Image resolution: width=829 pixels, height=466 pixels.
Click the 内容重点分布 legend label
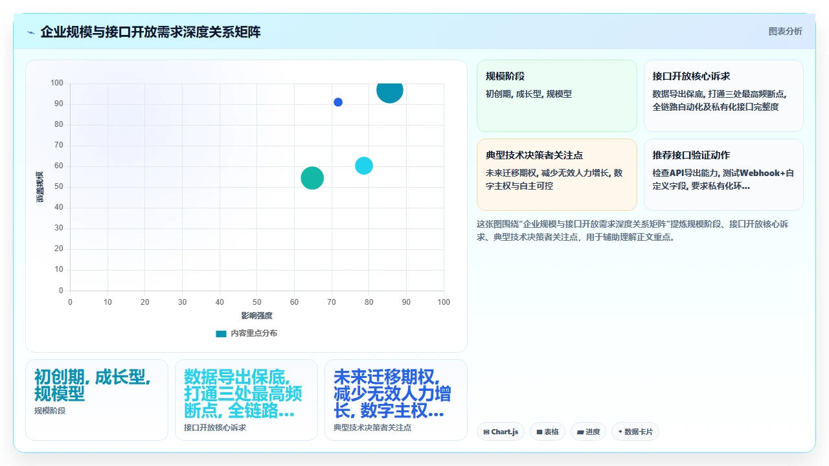coord(254,333)
